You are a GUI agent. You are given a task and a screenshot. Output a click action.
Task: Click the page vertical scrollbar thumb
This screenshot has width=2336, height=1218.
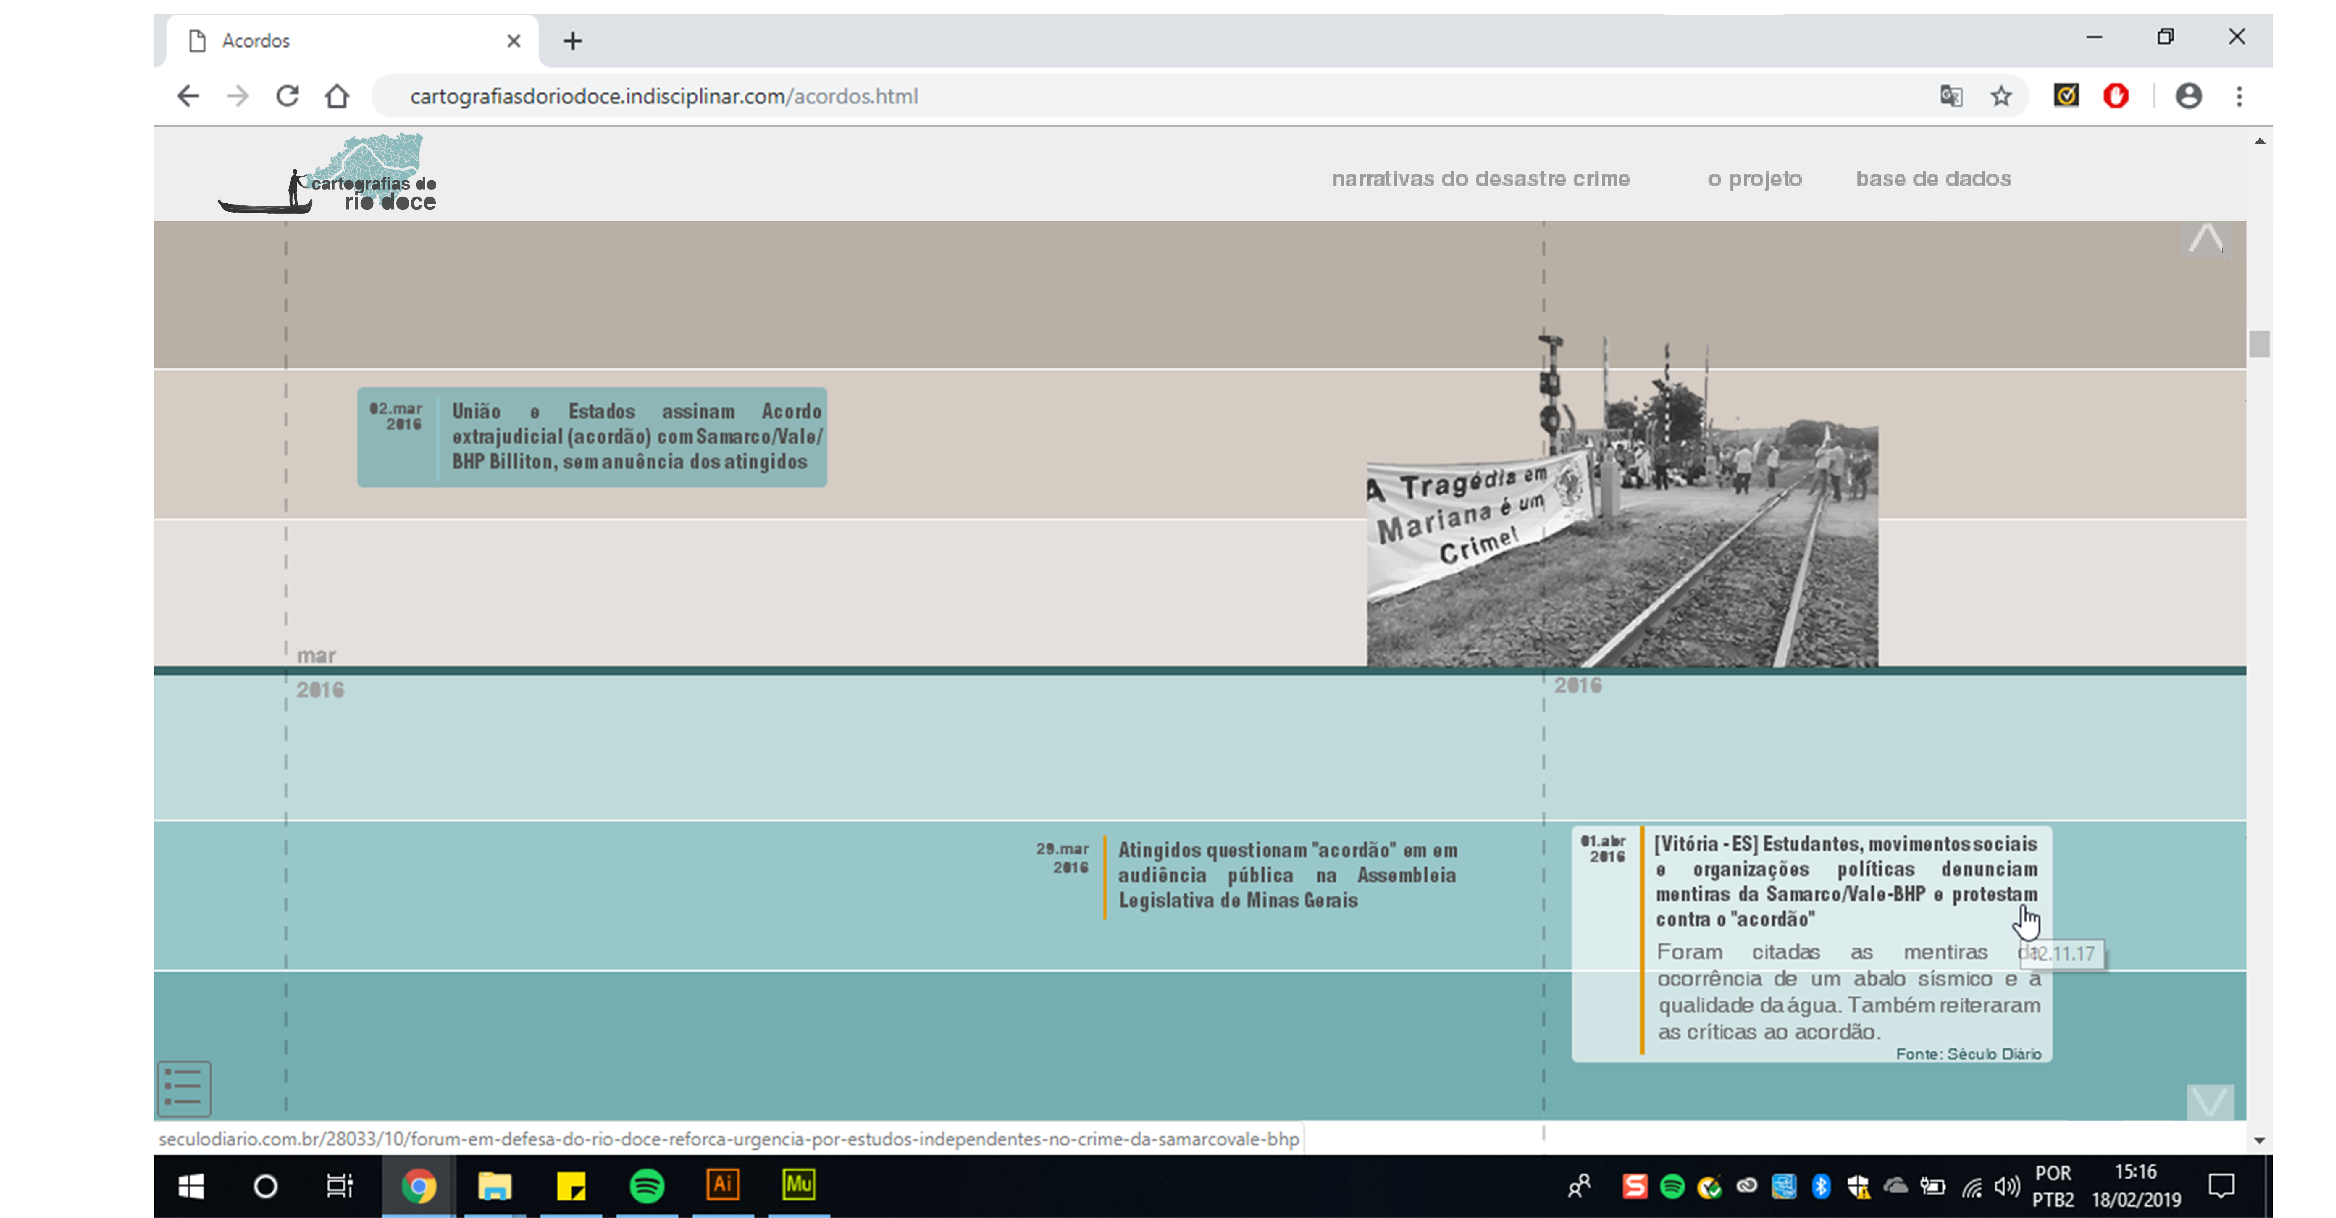[2259, 344]
